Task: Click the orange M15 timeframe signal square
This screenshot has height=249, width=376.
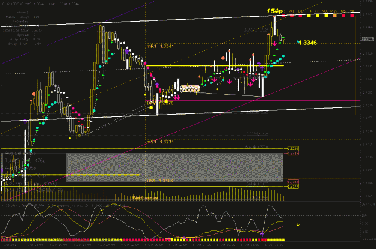Action: click(x=334, y=16)
